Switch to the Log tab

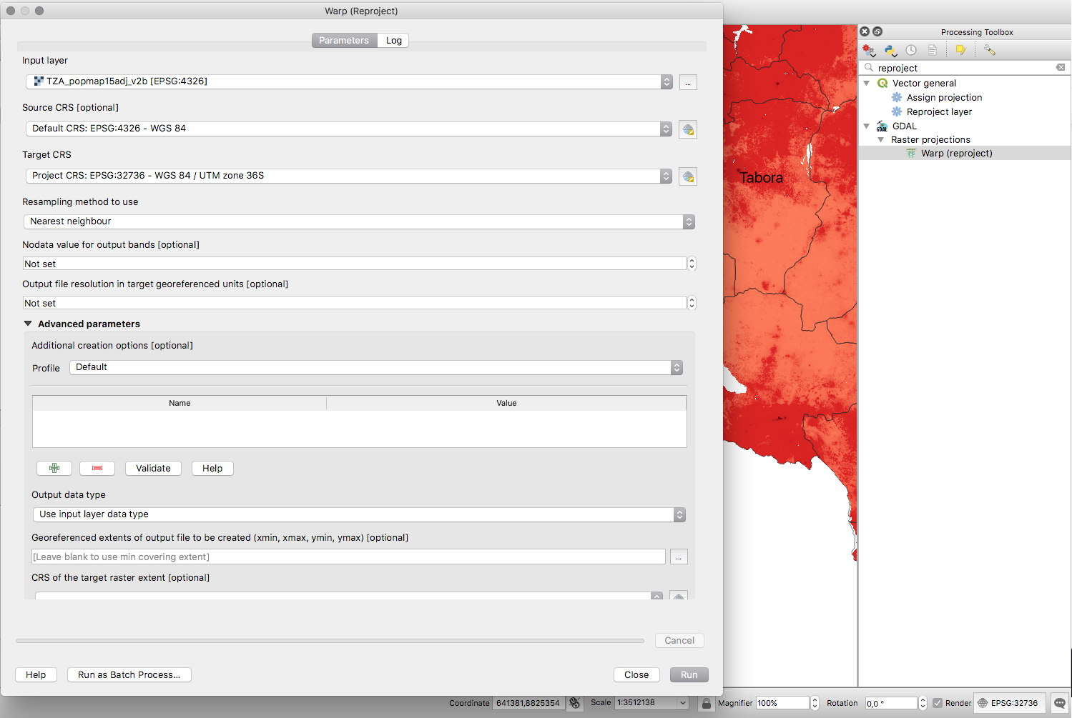pos(393,41)
